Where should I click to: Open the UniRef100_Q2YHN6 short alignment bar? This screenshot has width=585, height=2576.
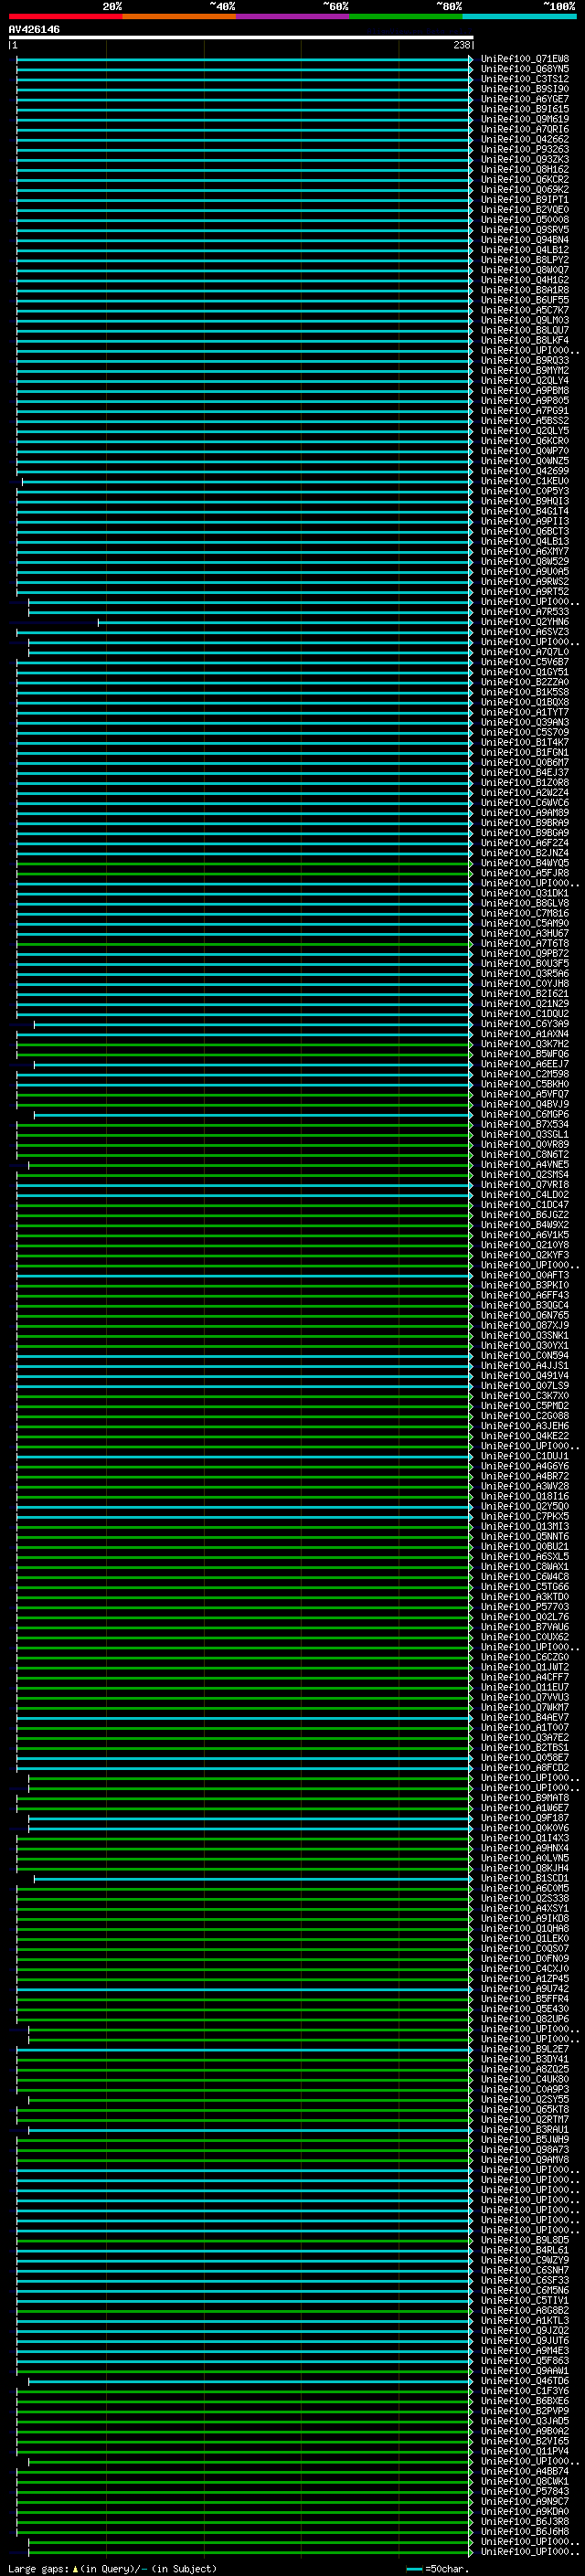284,622
